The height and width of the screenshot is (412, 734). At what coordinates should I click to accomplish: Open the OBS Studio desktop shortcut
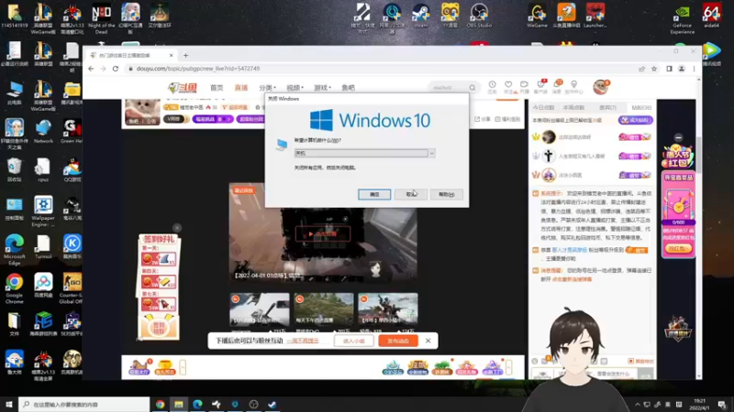tap(479, 16)
